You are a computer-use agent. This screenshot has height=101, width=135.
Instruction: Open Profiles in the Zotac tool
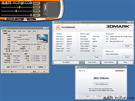pyautogui.click(x=10, y=19)
